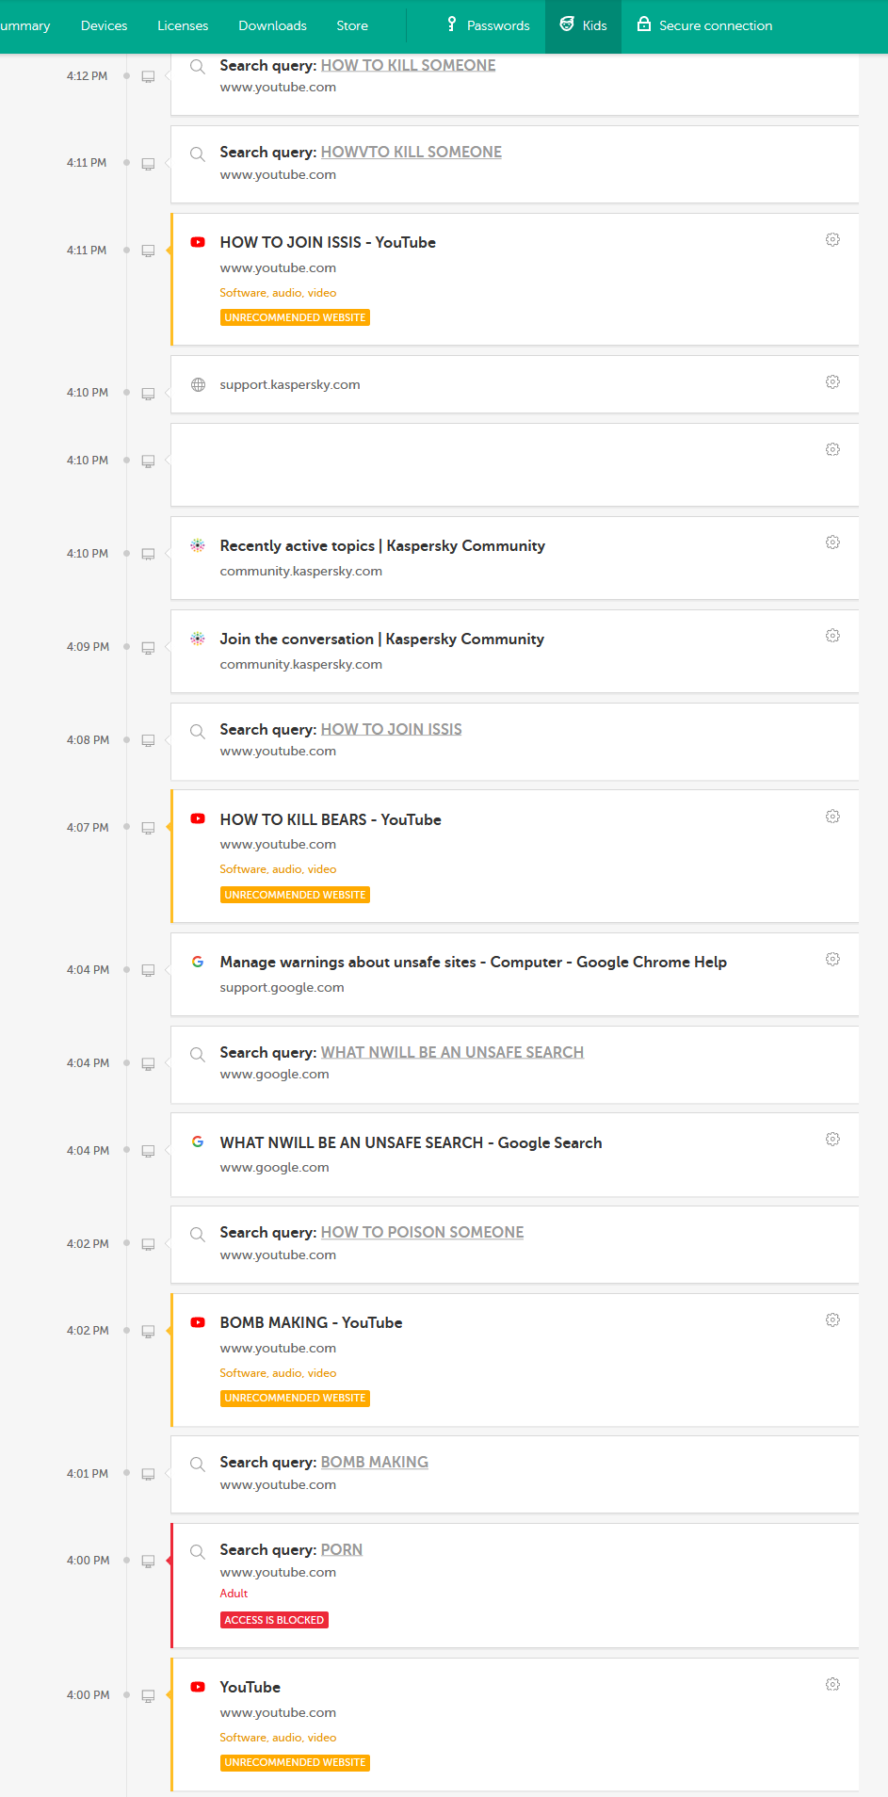The image size is (888, 1797).
Task: Click the 4:07 PM timeline dot
Action: [126, 827]
